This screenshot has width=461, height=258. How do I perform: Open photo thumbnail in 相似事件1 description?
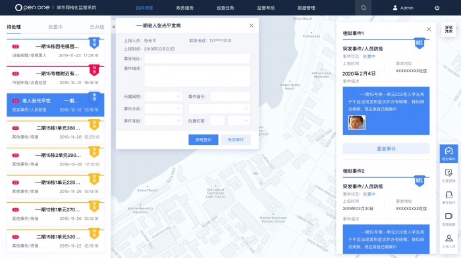click(x=357, y=122)
